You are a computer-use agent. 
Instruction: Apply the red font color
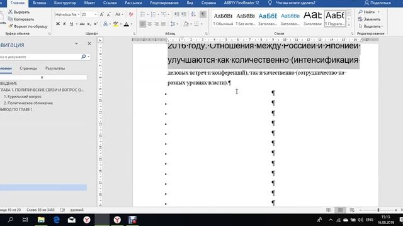coord(126,24)
